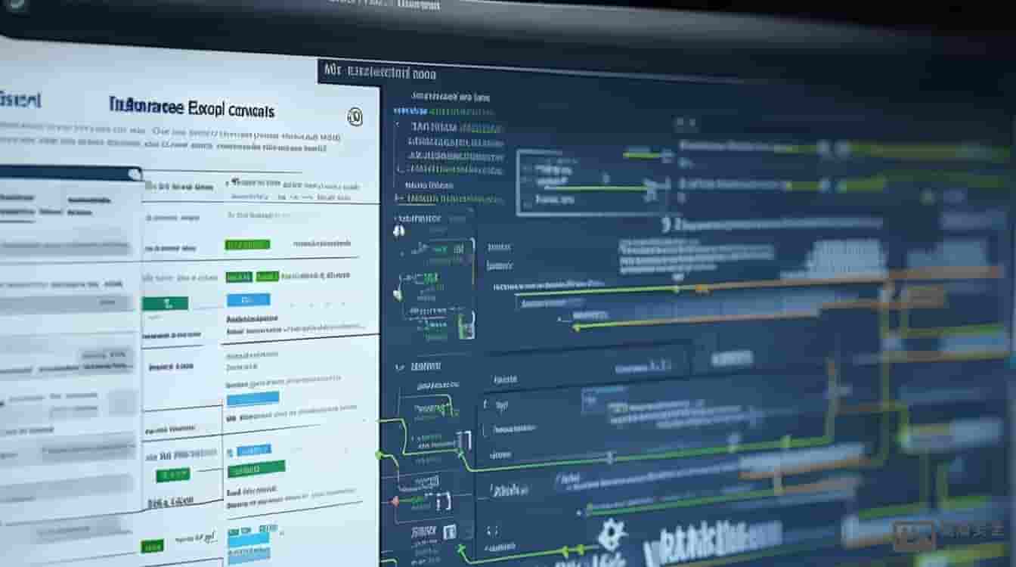The width and height of the screenshot is (1016, 567).
Task: Click the main page heading text
Action: point(191,109)
